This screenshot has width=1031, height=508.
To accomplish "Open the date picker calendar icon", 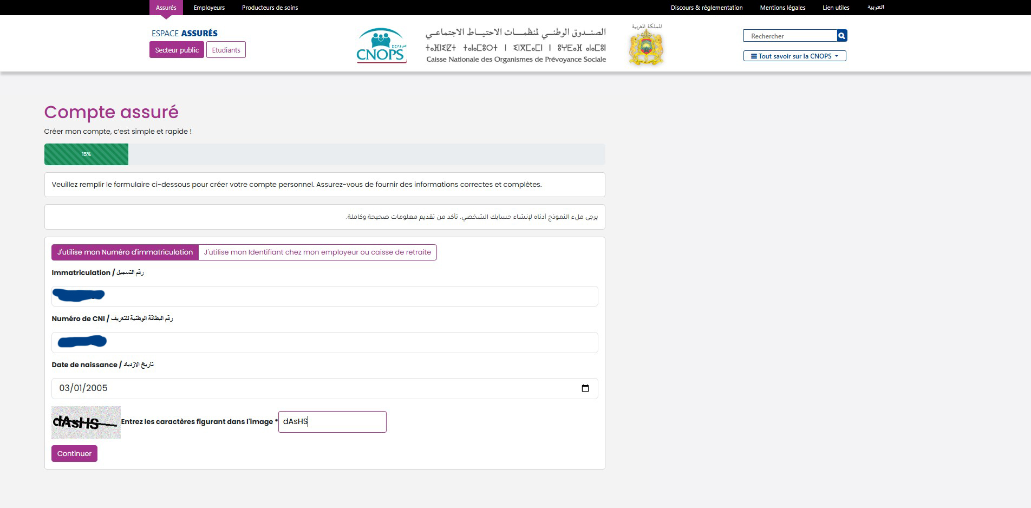I will coord(585,388).
